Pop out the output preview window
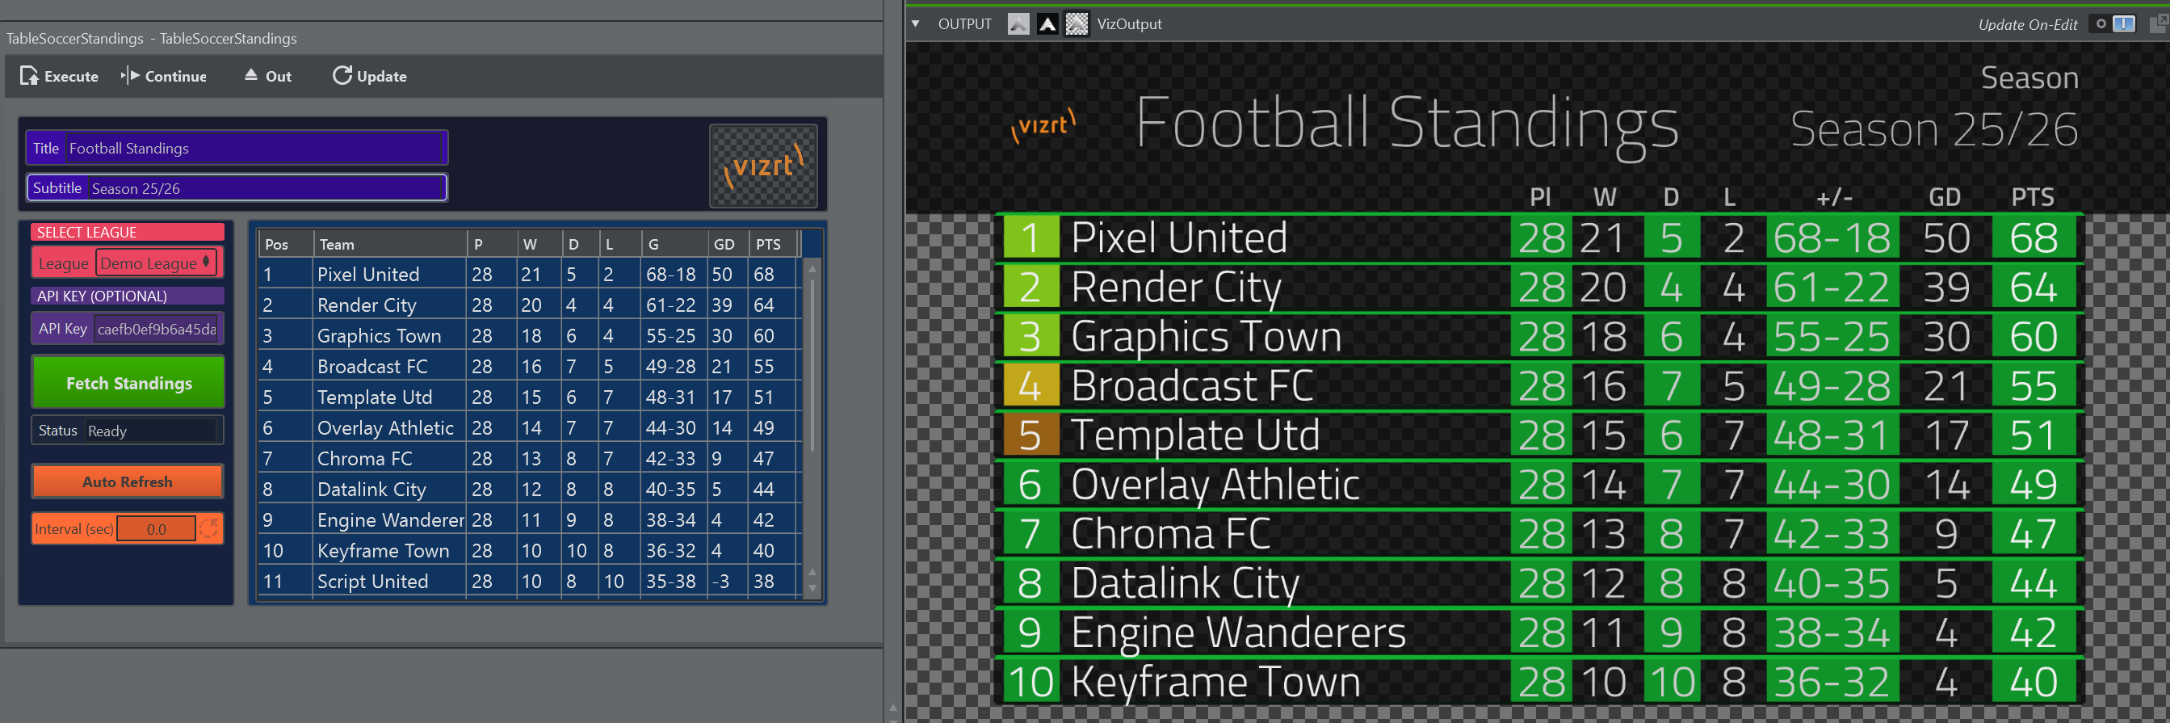 2158,23
